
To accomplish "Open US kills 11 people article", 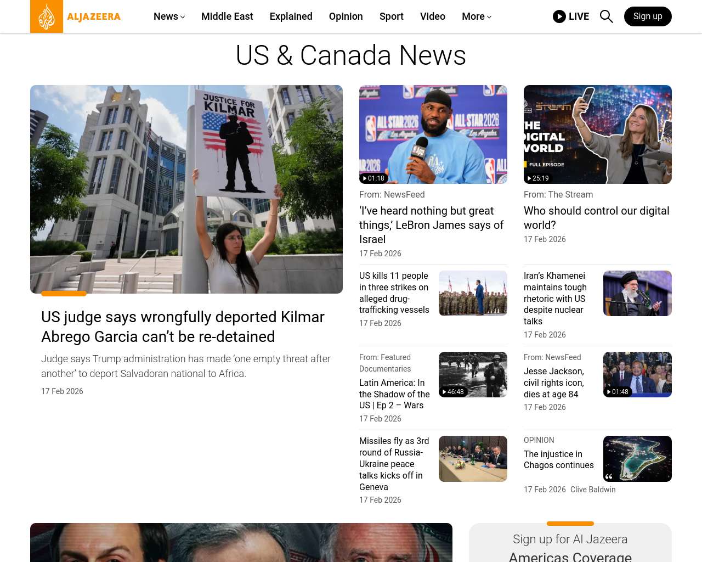I will click(394, 293).
